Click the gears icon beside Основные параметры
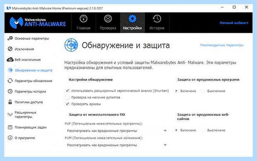257x161 pixels. tap(10, 38)
